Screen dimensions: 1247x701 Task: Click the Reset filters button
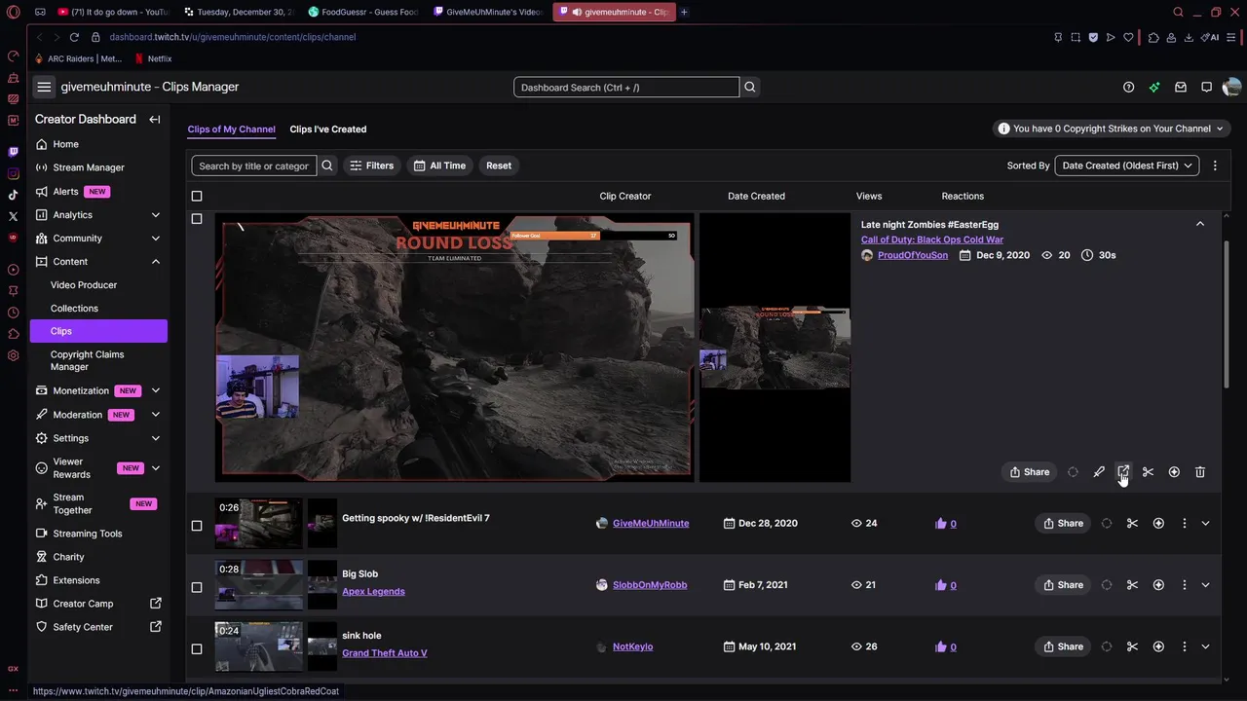pyautogui.click(x=499, y=166)
